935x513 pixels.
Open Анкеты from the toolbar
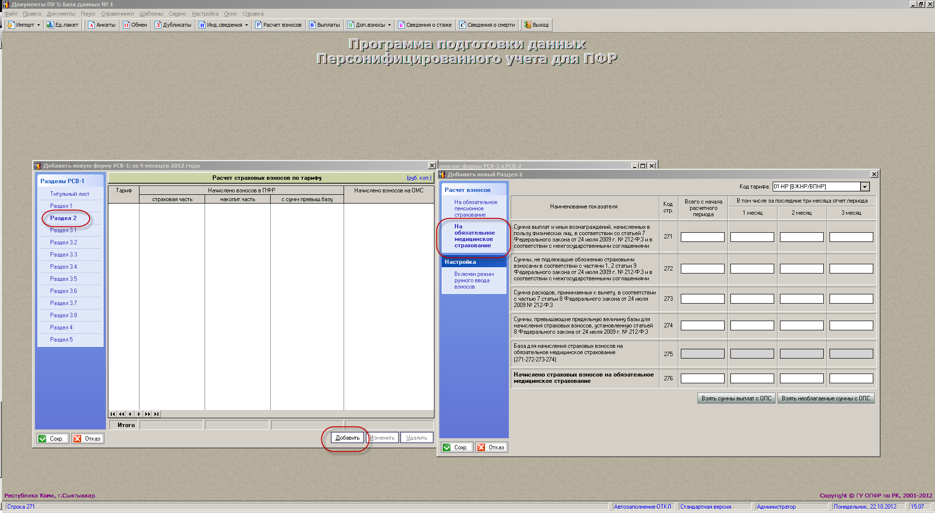(x=91, y=25)
